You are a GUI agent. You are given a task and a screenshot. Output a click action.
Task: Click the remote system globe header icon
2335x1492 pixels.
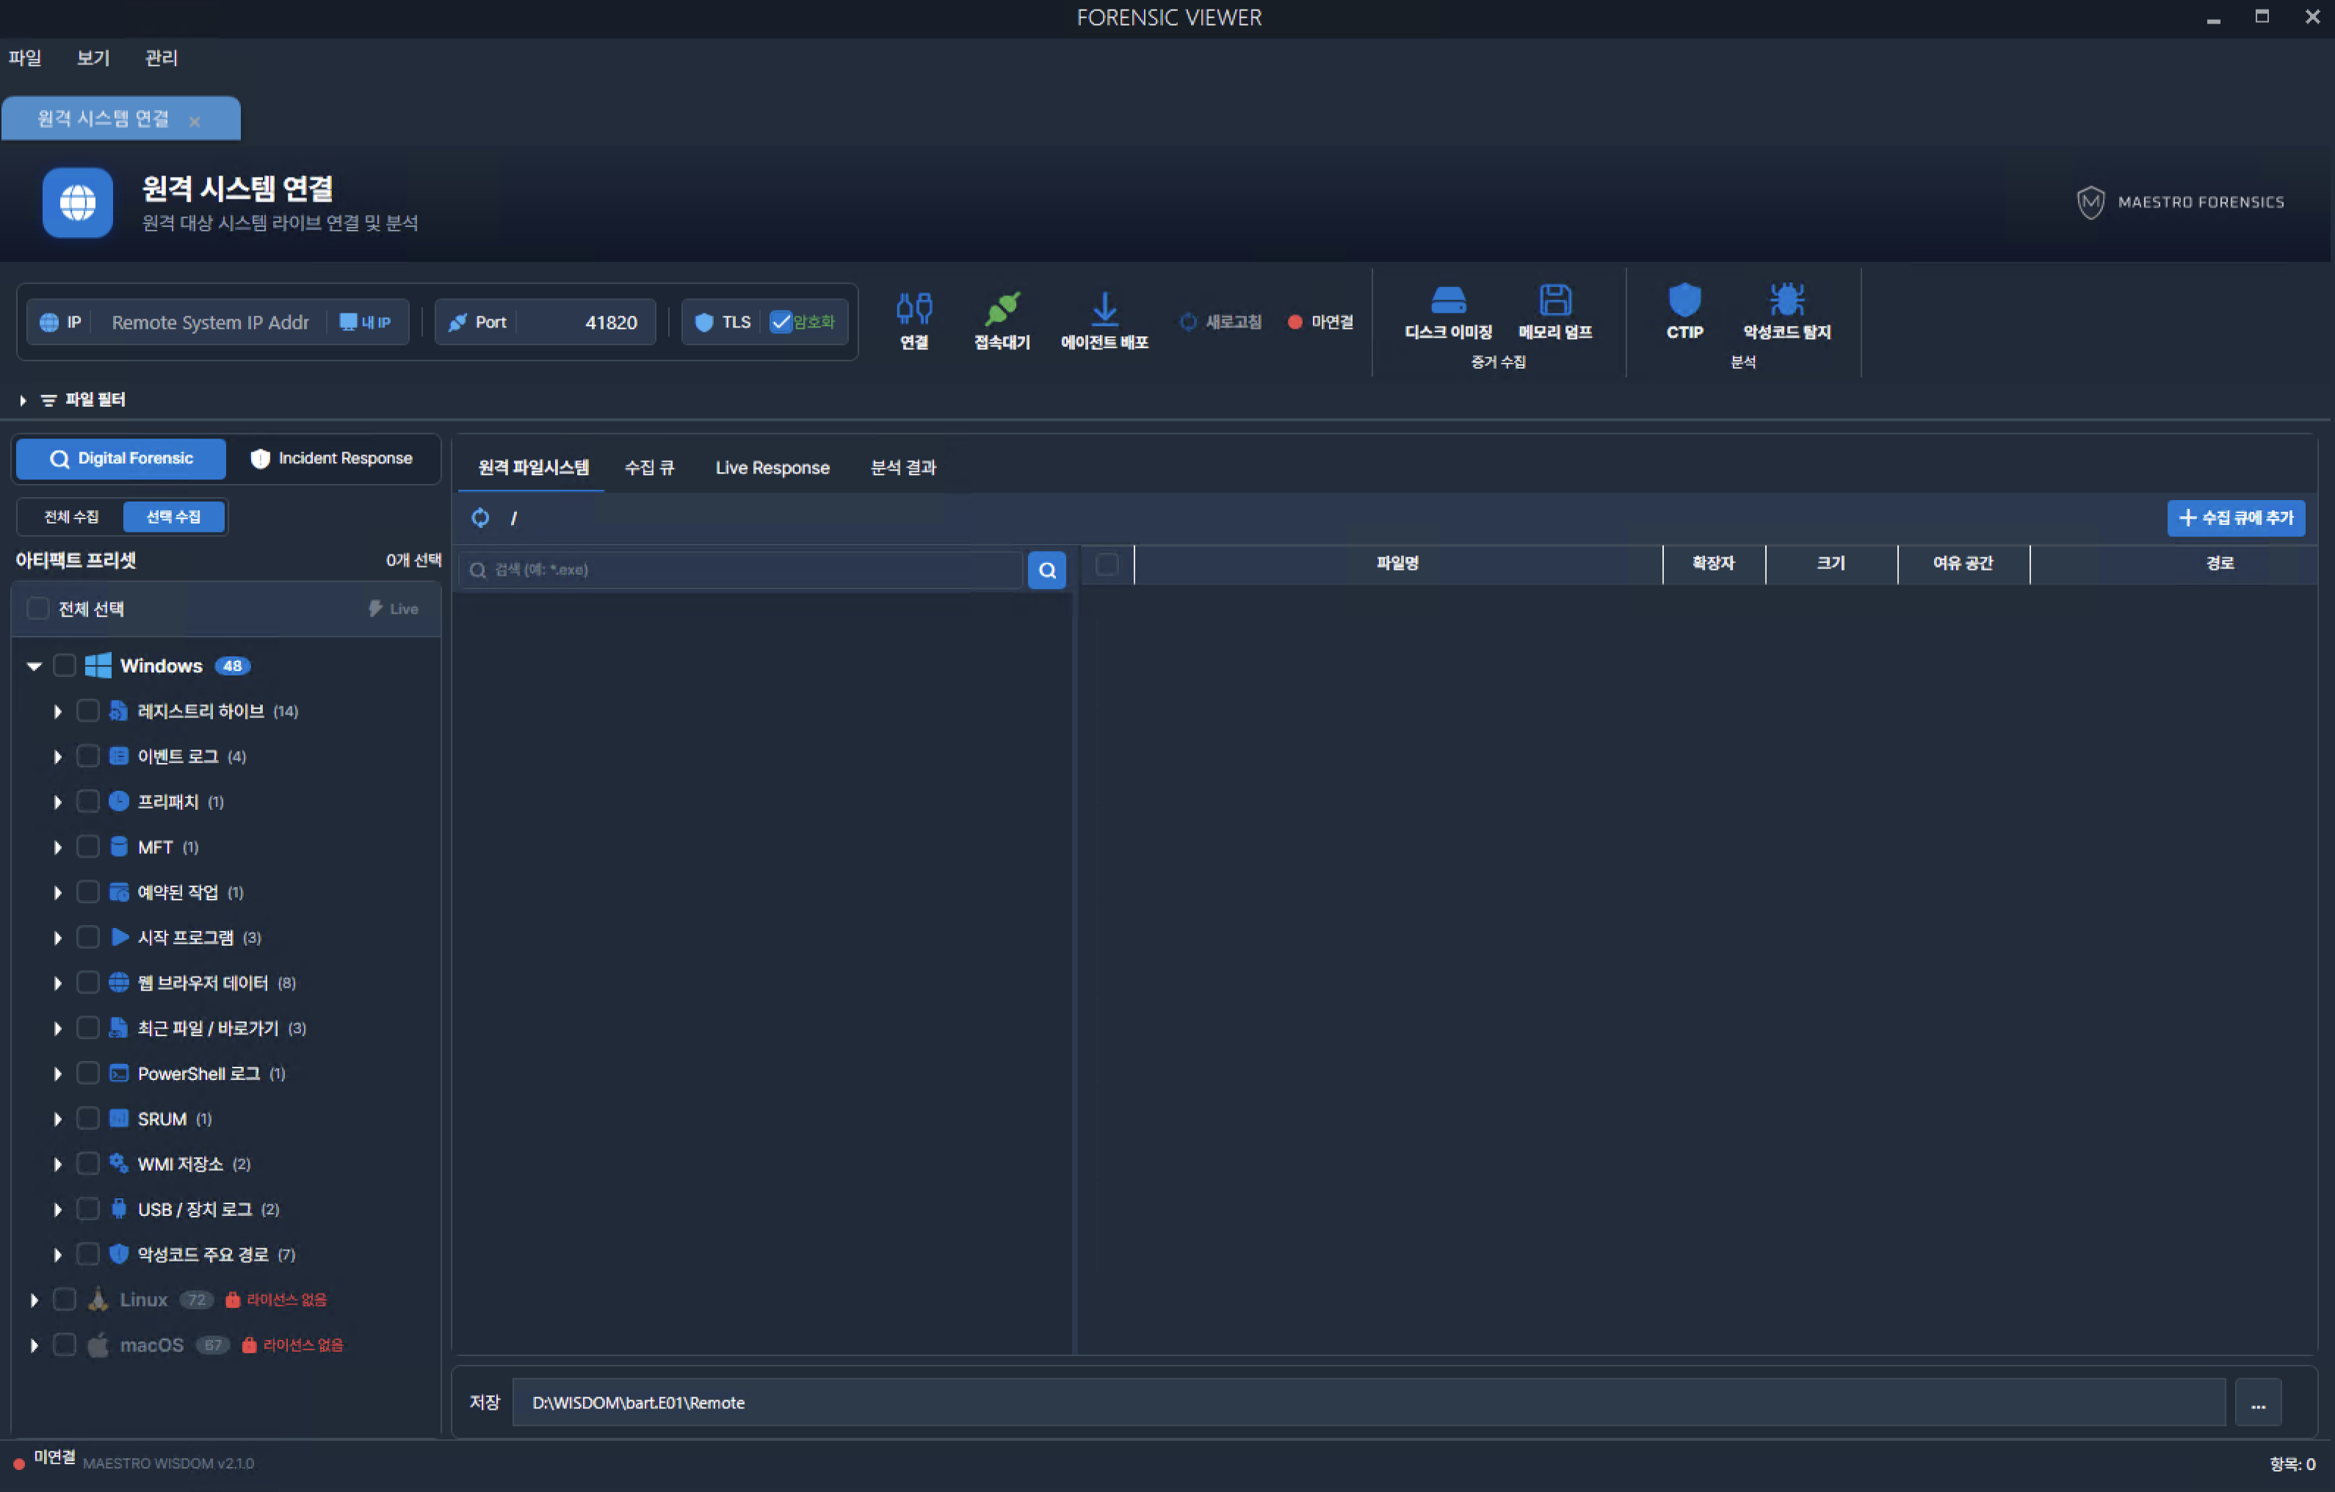point(78,203)
